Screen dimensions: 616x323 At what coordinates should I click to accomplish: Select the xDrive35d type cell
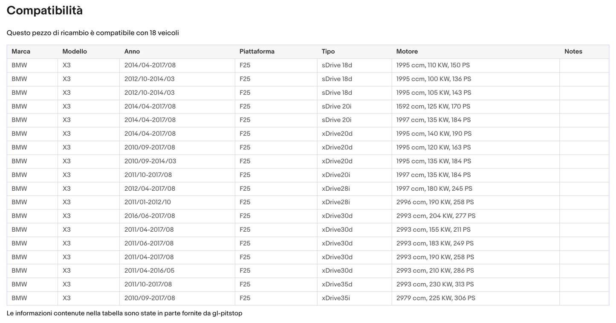(337, 284)
